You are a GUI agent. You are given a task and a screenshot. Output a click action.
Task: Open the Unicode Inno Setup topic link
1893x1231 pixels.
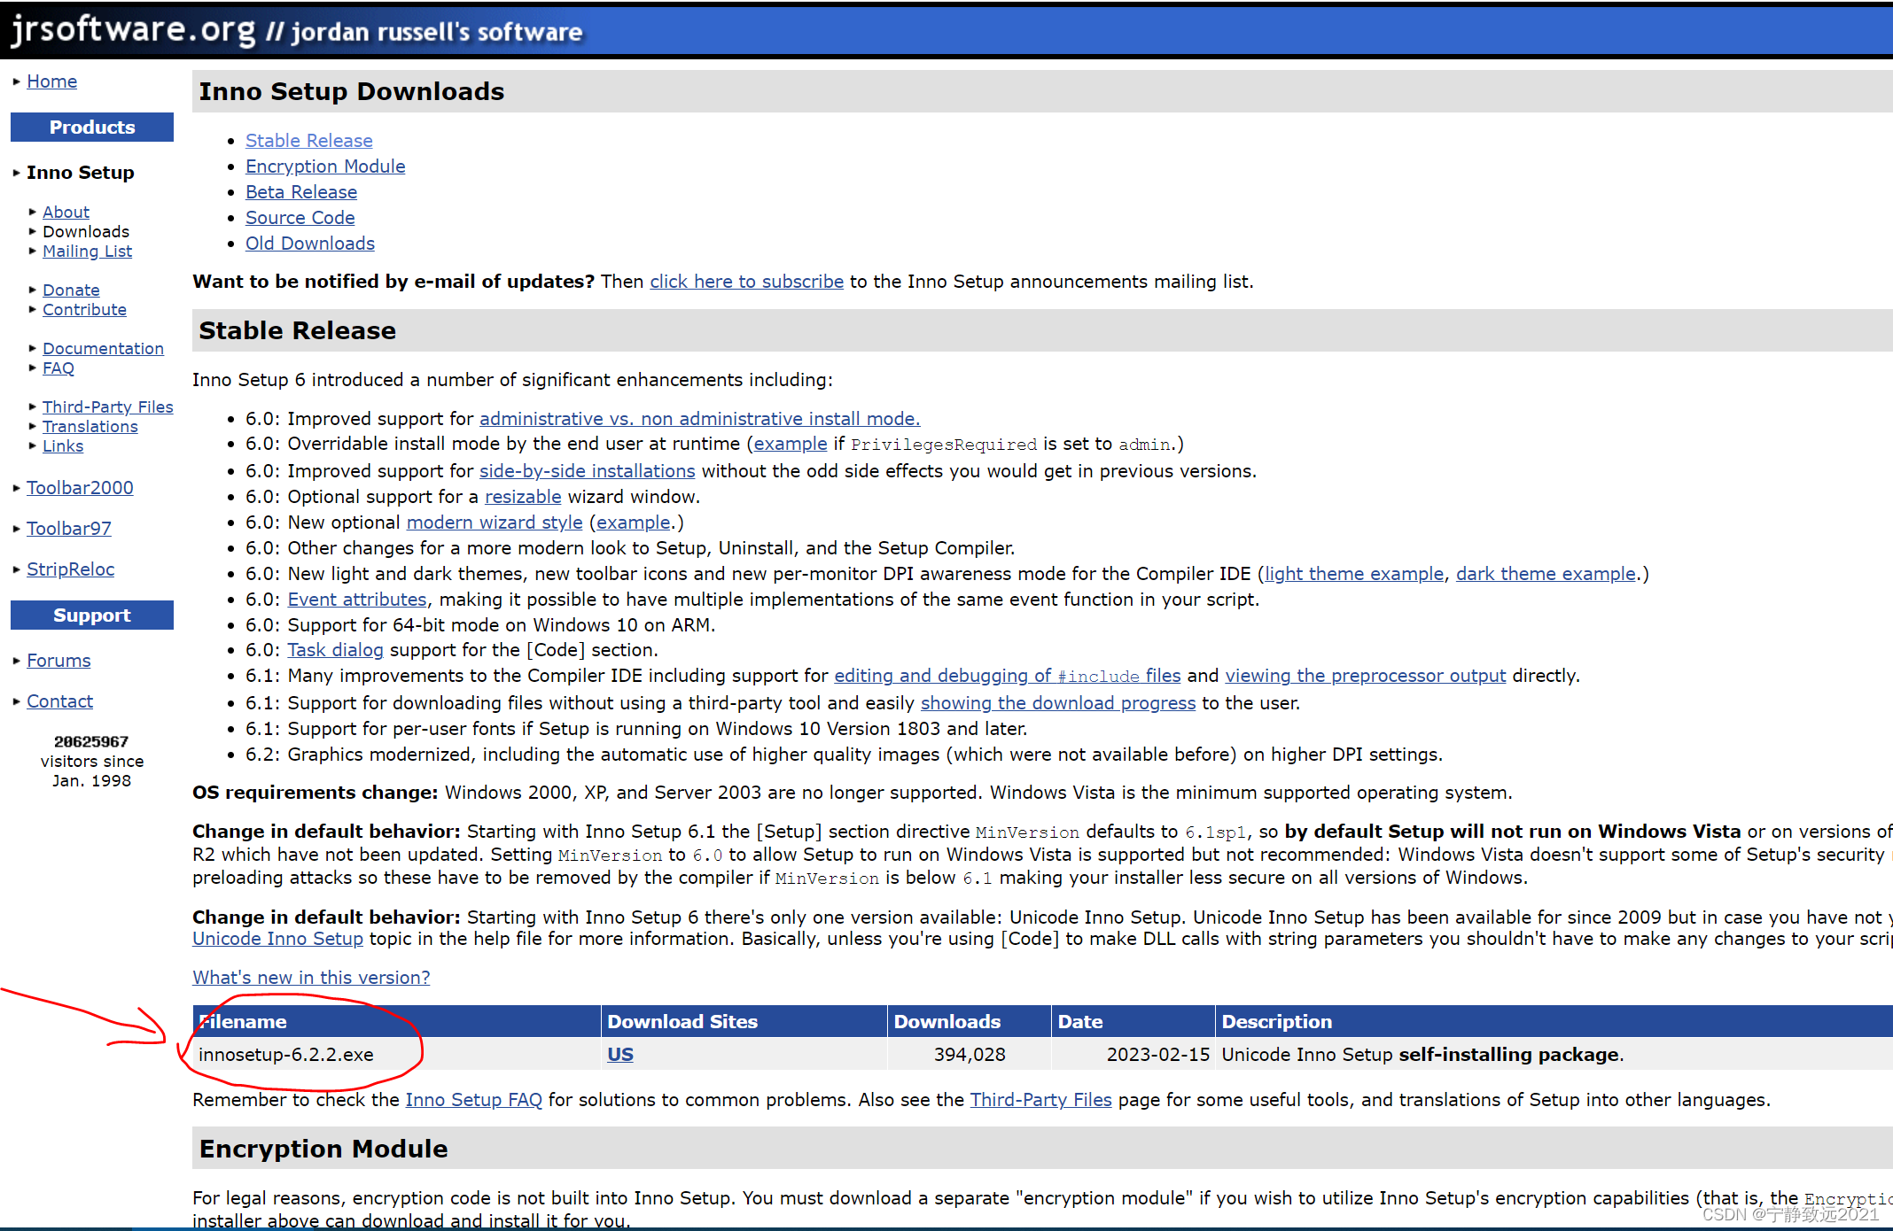277,939
